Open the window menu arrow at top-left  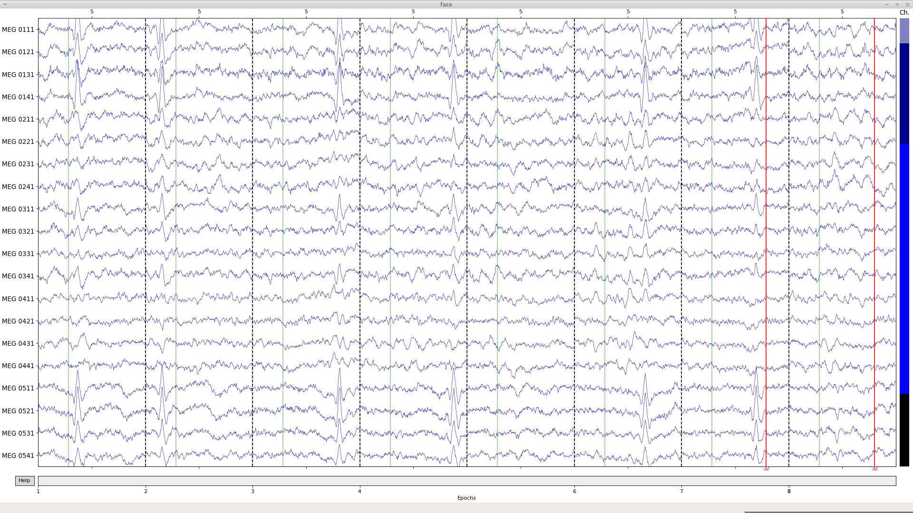click(5, 4)
